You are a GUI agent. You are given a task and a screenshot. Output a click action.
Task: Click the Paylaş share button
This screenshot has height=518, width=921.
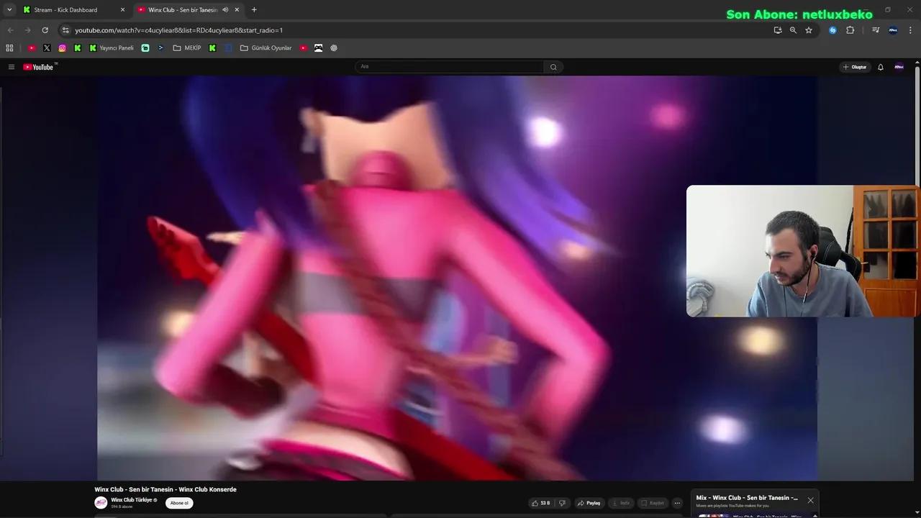[589, 503]
